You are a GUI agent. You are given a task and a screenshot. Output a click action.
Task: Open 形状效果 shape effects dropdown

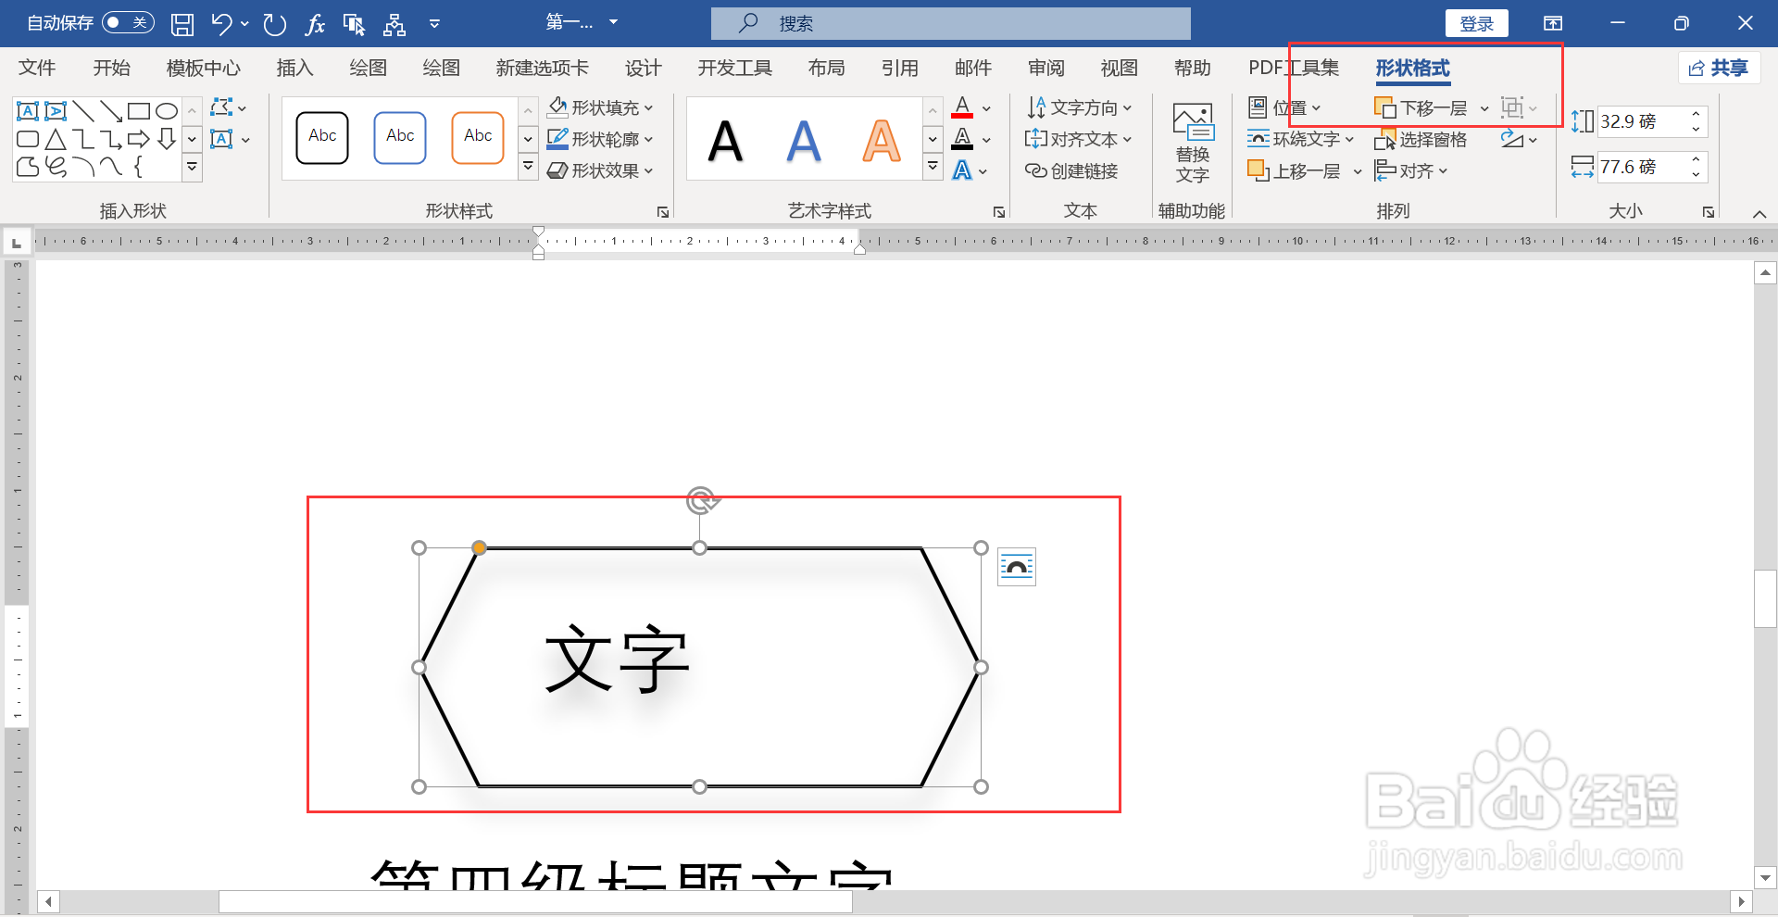coord(600,170)
